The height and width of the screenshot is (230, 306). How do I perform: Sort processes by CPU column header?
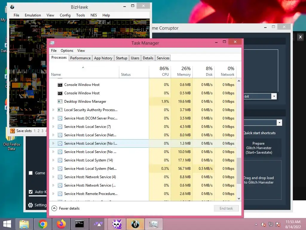[160, 72]
